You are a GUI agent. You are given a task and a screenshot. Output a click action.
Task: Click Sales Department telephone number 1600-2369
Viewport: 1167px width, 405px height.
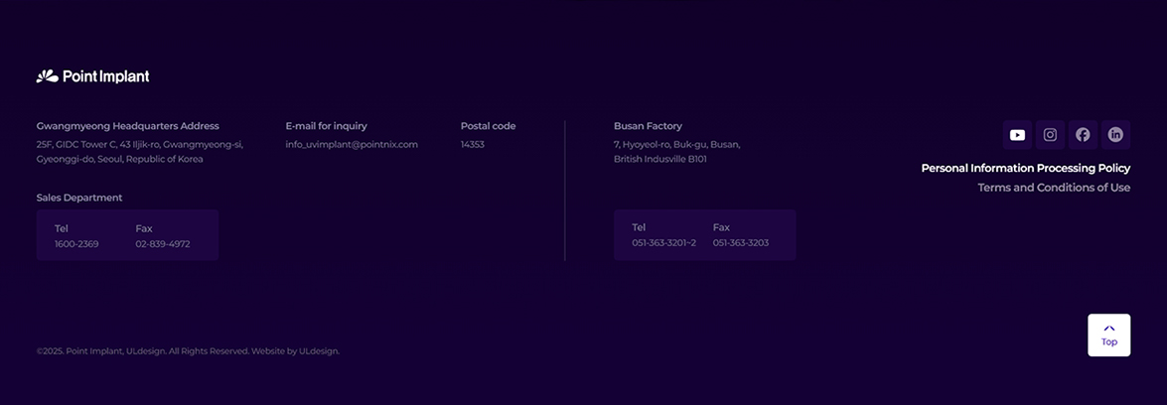pyautogui.click(x=76, y=243)
